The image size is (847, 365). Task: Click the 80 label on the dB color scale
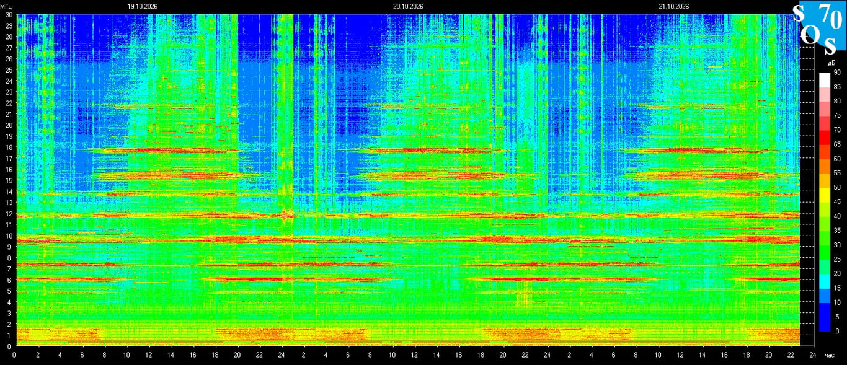click(837, 101)
